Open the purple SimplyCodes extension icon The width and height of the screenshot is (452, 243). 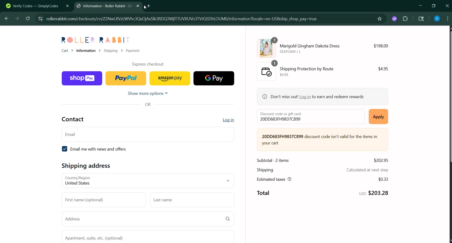(394, 19)
